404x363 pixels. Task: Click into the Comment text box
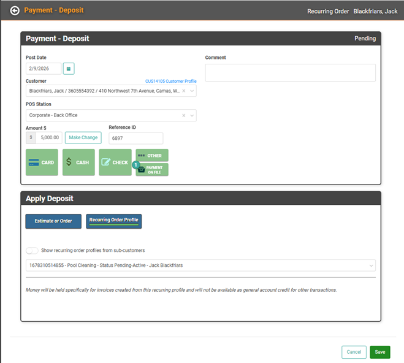pyautogui.click(x=290, y=72)
